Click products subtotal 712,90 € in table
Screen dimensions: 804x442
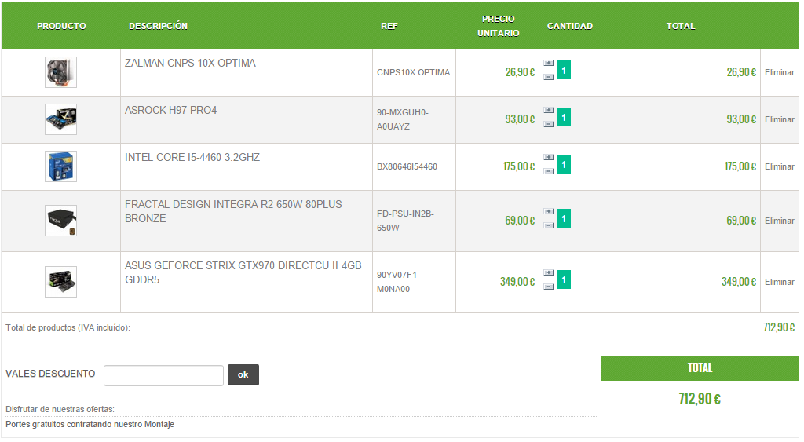coord(779,327)
